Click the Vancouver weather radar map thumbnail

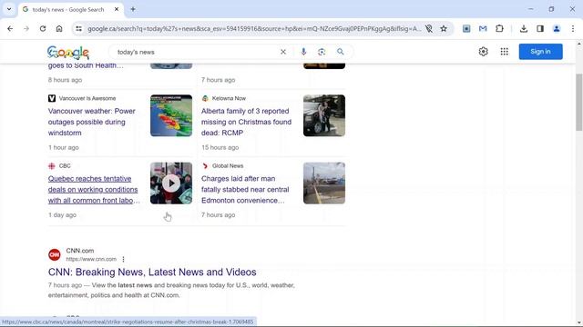[x=171, y=115]
